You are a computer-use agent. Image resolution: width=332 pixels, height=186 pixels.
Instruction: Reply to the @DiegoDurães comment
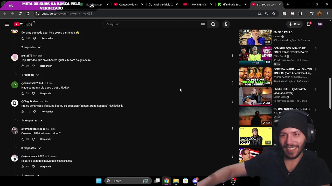point(47,112)
